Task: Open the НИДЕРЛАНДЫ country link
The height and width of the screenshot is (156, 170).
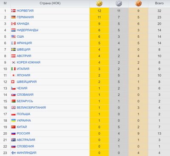Action: coord(28,30)
